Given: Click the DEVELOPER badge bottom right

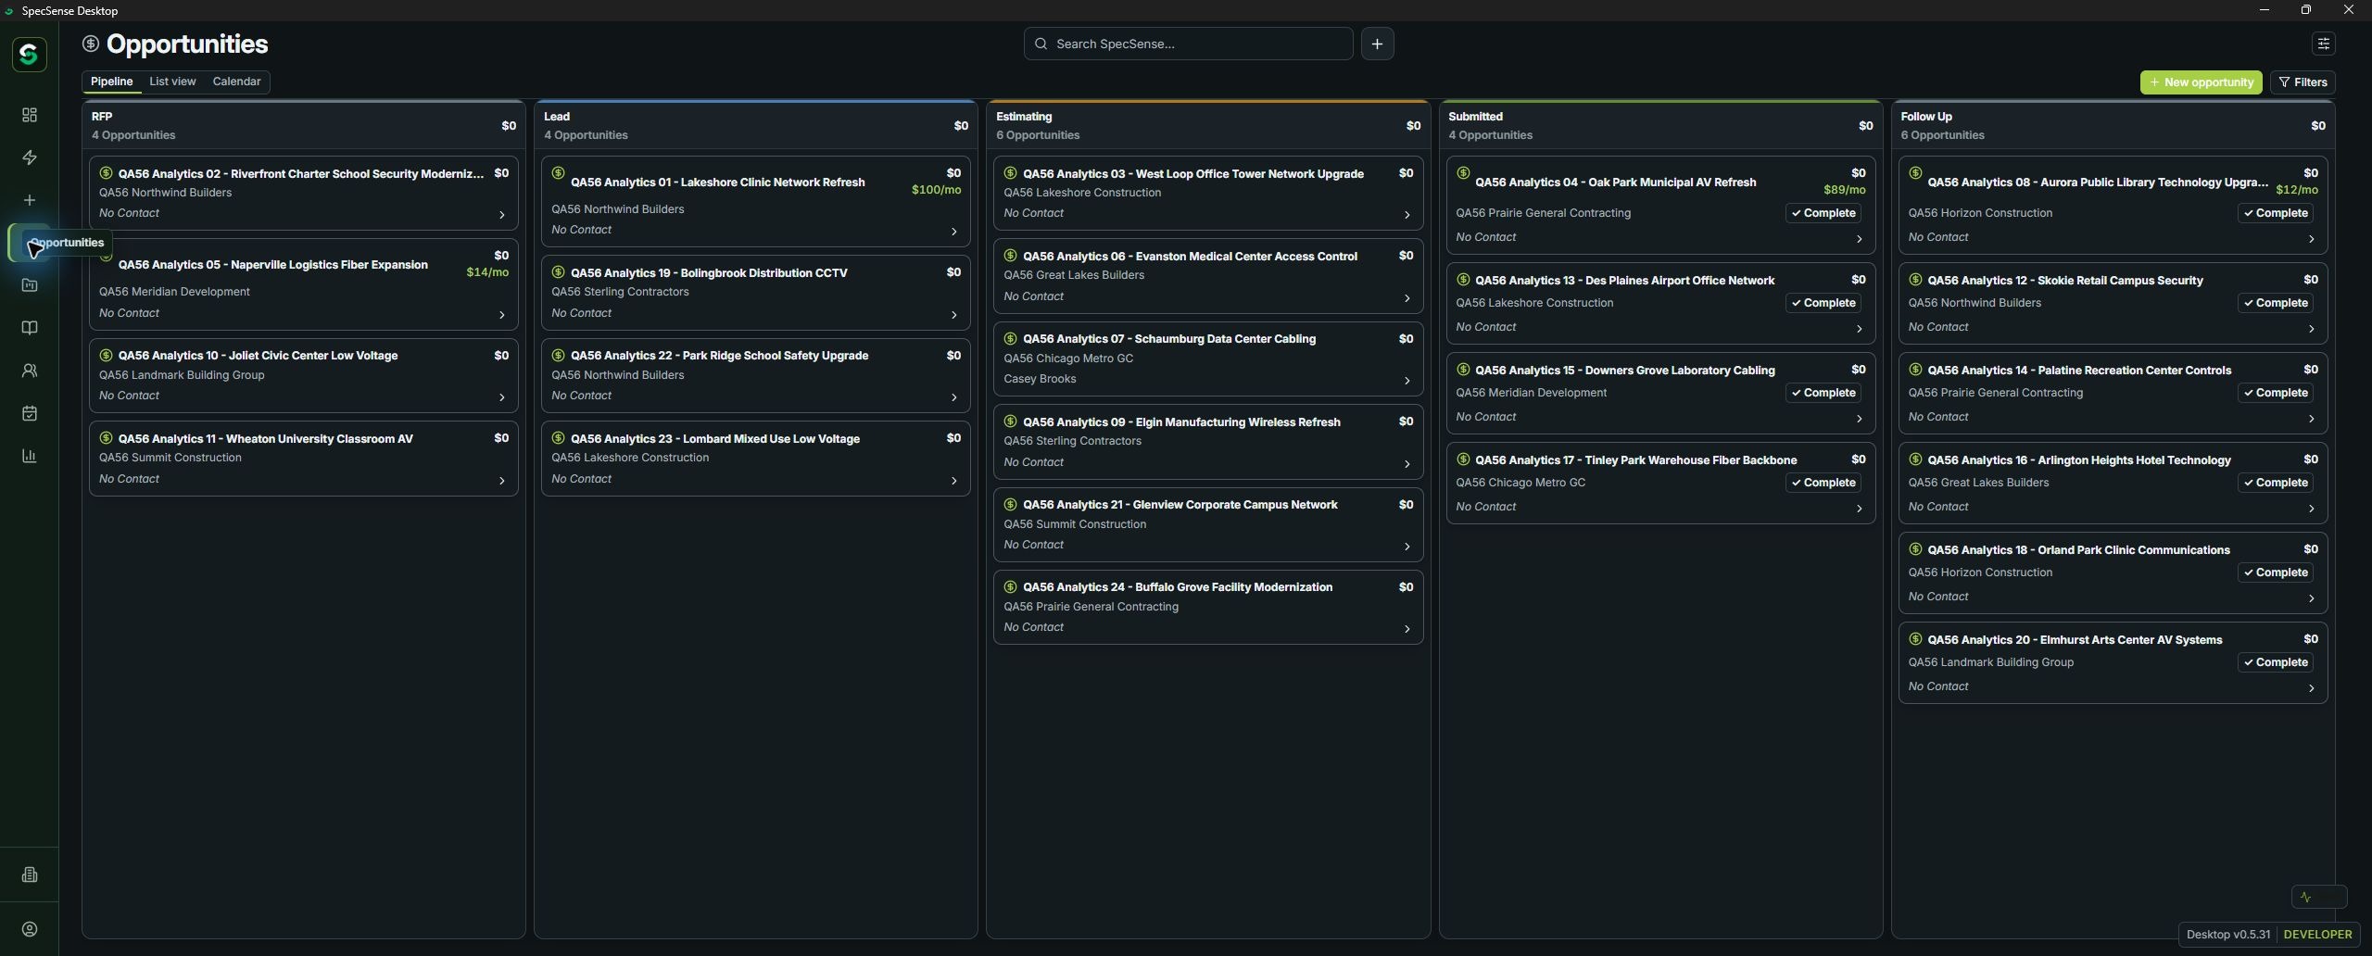Looking at the screenshot, I should click(x=2317, y=935).
